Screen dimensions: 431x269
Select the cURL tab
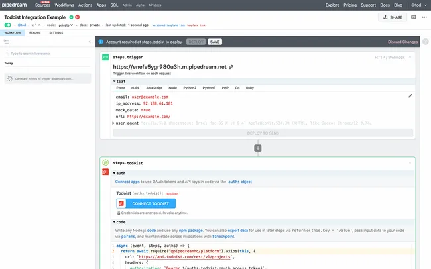[x=135, y=88]
